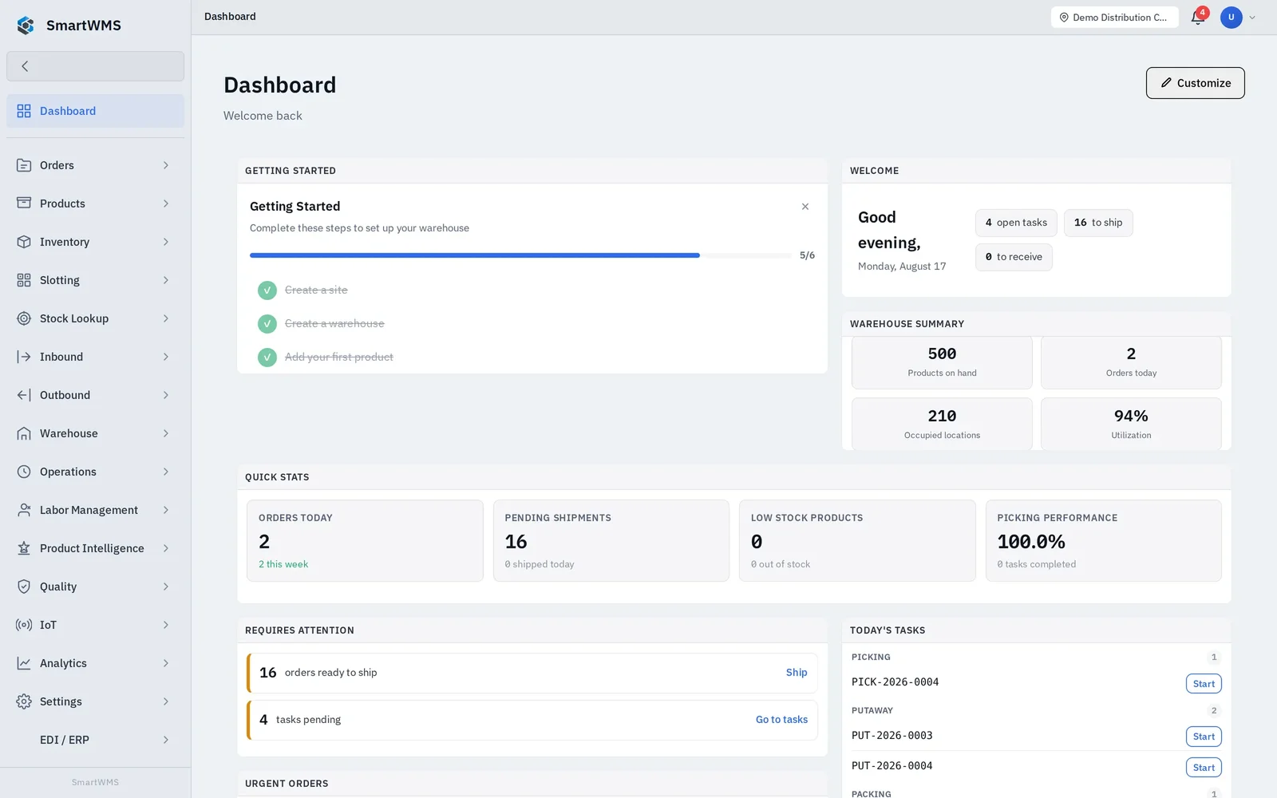Click the user avatar U
1277x798 pixels.
(1232, 17)
